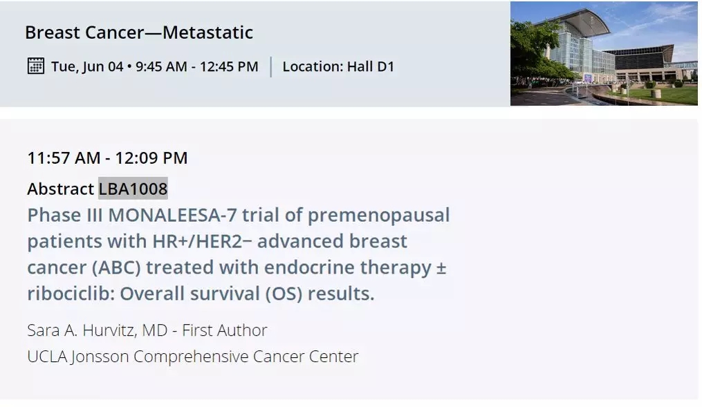Click UCLA Jonsson Comprehensive Cancer Center affiliation

tap(192, 357)
